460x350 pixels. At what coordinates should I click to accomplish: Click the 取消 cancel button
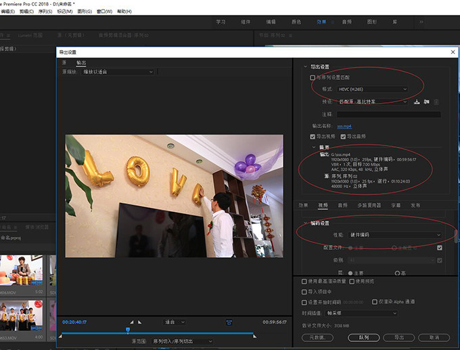pyautogui.click(x=434, y=338)
